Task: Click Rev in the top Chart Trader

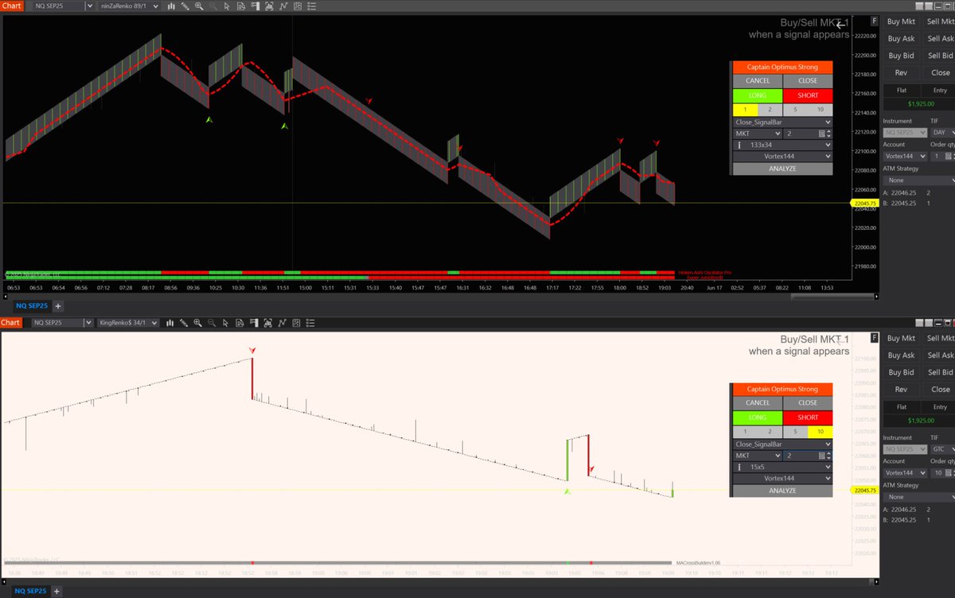Action: tap(901, 72)
